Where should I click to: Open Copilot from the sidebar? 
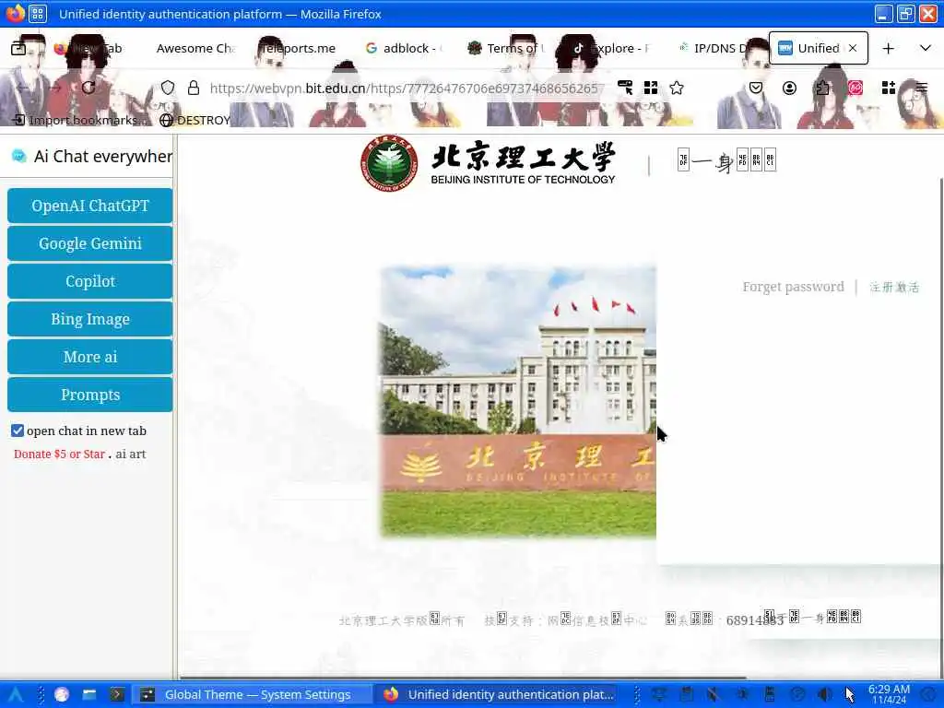(89, 281)
